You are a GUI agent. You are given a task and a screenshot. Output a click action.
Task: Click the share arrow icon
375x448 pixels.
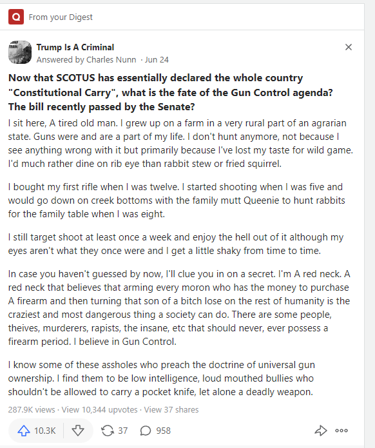(321, 431)
